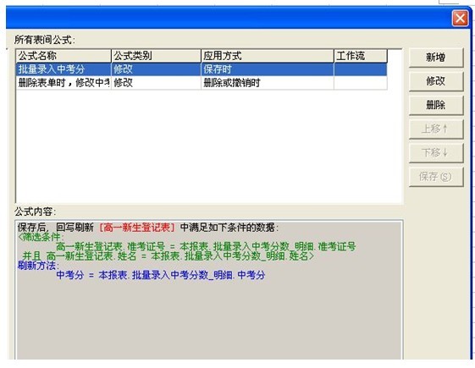This screenshot has width=475, height=368.
Task: Click the 公式类别 column header
Action: [x=156, y=56]
